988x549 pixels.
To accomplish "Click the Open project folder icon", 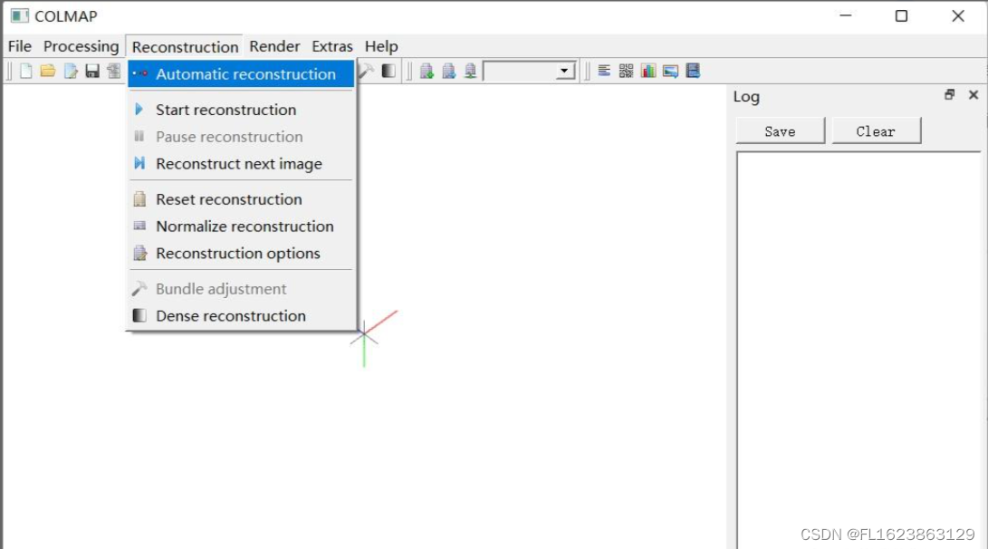I will point(48,71).
